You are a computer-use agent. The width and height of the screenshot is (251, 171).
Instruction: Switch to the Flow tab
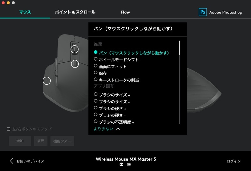(125, 12)
